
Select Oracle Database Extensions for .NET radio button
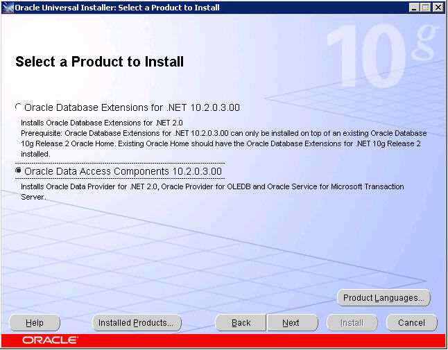tap(18, 107)
